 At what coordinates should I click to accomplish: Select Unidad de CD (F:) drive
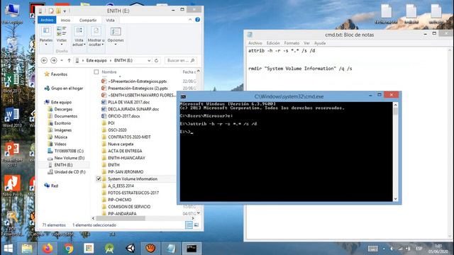[70, 171]
